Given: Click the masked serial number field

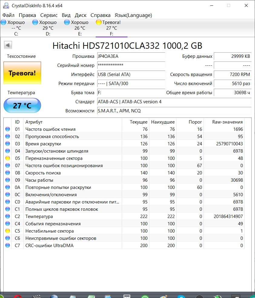Looking at the screenshot, I should 131,65.
